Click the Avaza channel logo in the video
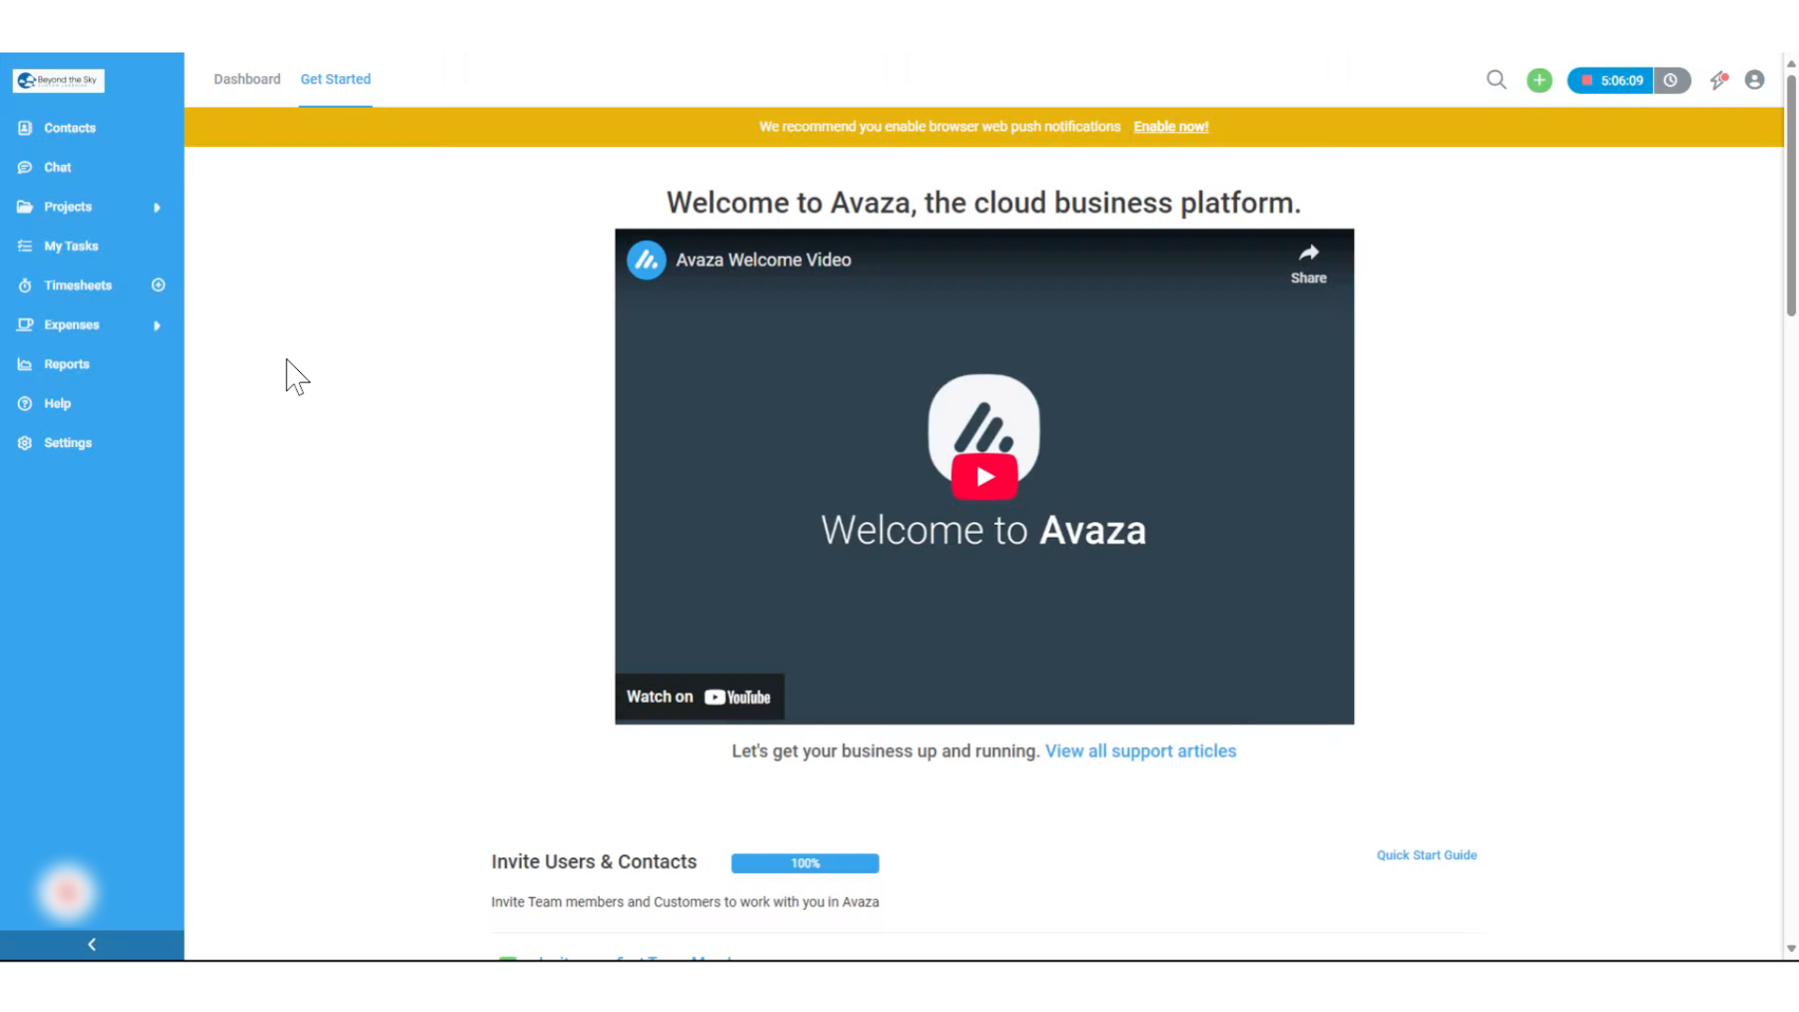 click(647, 260)
